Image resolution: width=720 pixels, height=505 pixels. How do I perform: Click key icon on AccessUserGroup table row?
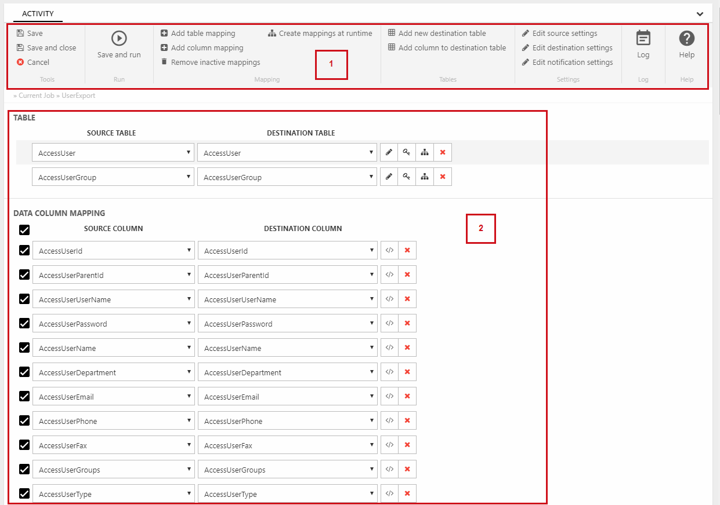[407, 177]
